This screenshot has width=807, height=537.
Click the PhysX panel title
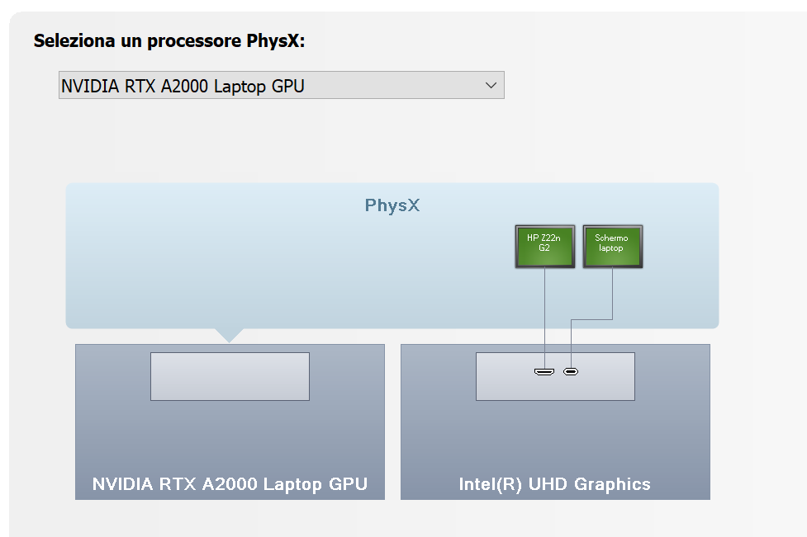click(x=392, y=205)
